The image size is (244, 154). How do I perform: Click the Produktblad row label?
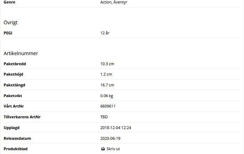click(15, 149)
